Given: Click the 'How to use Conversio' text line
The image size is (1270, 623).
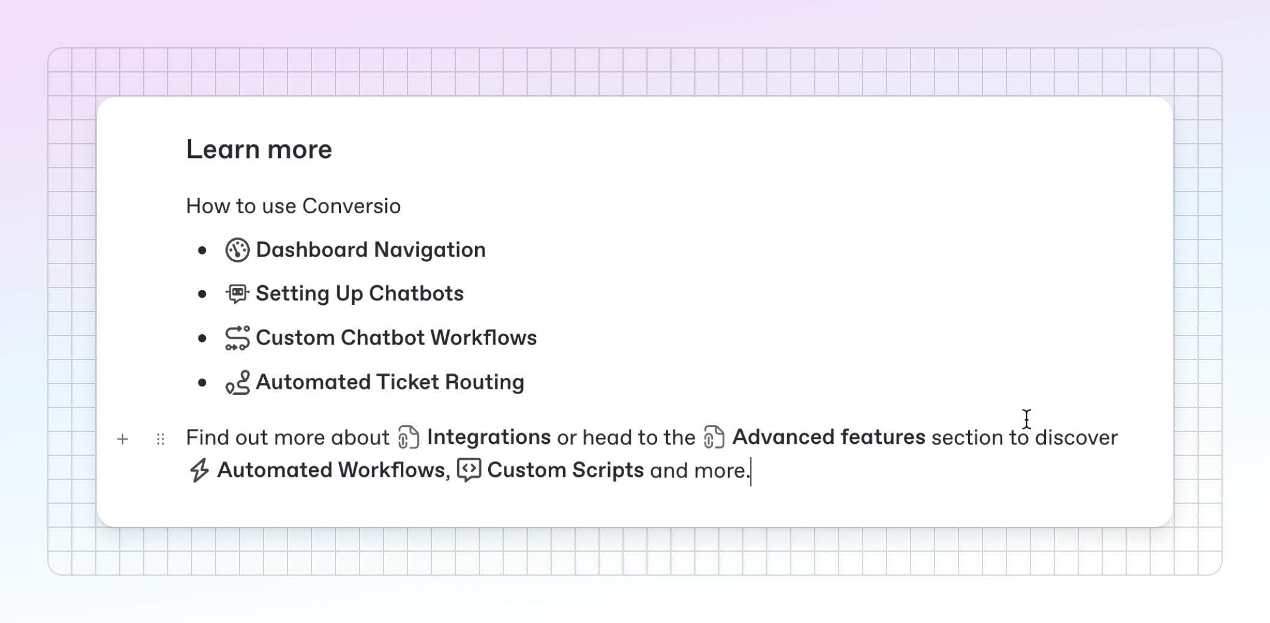Looking at the screenshot, I should click(x=294, y=206).
